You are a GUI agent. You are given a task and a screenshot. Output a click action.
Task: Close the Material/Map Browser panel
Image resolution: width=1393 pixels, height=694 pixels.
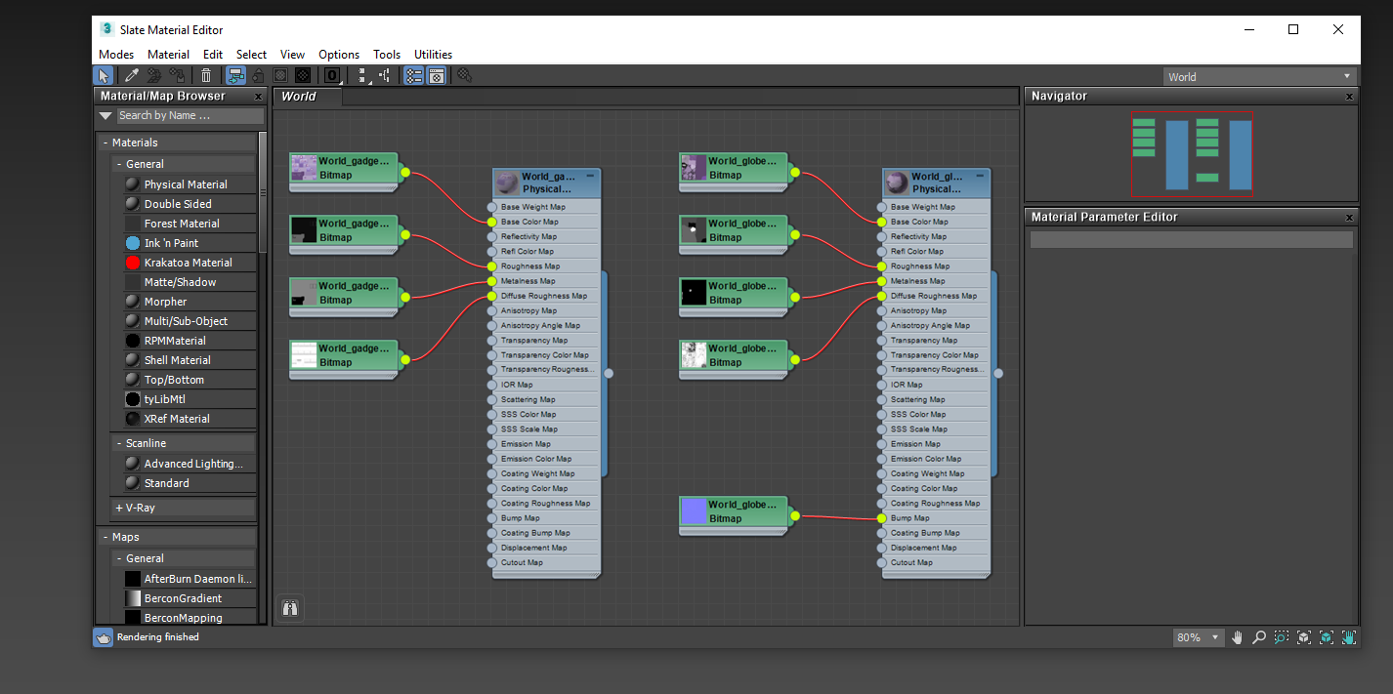pos(259,97)
